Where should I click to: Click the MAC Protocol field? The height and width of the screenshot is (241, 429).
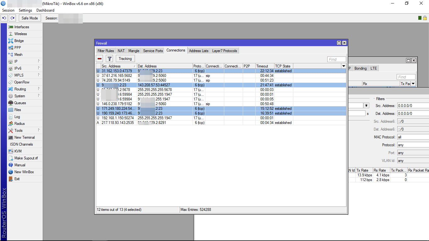click(x=413, y=137)
